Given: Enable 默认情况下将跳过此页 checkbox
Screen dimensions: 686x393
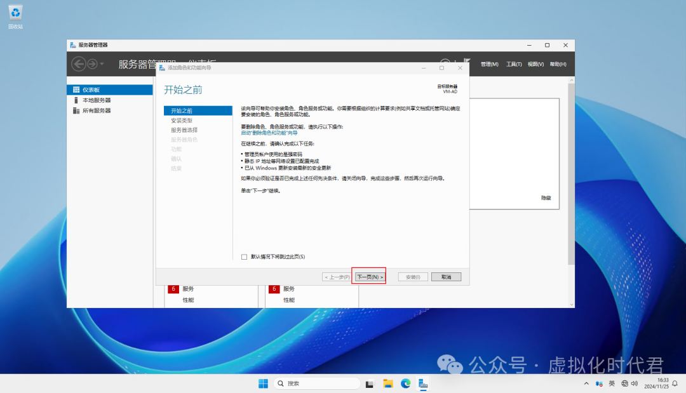Looking at the screenshot, I should 244,256.
